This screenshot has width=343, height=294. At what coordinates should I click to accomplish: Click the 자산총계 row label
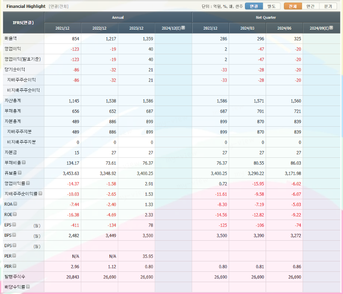click(13, 101)
